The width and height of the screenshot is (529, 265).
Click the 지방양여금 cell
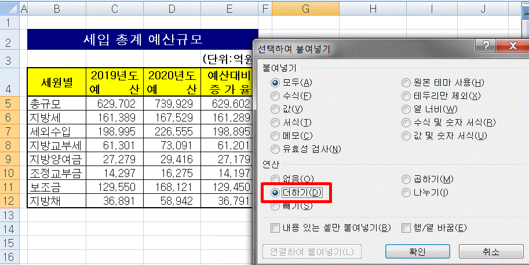tap(57, 159)
